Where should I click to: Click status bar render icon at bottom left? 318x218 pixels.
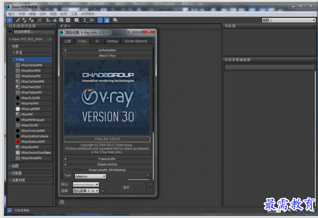(x=10, y=210)
